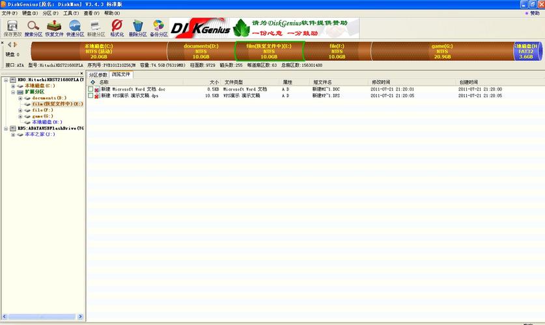This screenshot has height=325, width=545.
Task: Sort by the 属性 column header
Action: [x=295, y=82]
